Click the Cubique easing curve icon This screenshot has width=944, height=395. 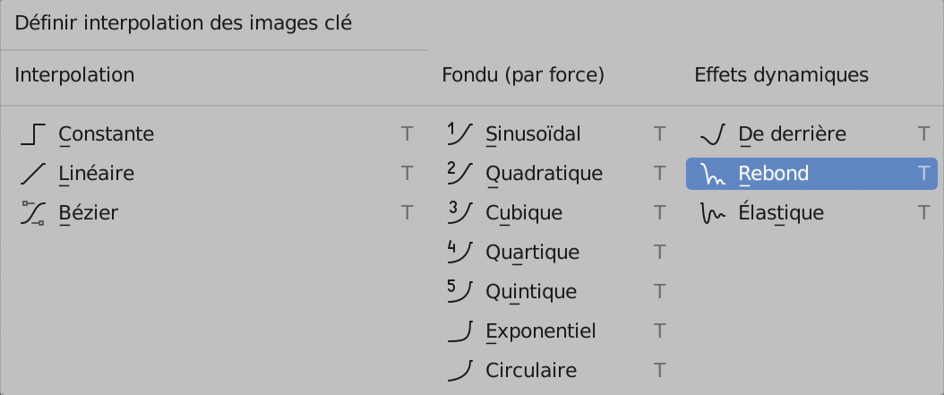click(459, 213)
